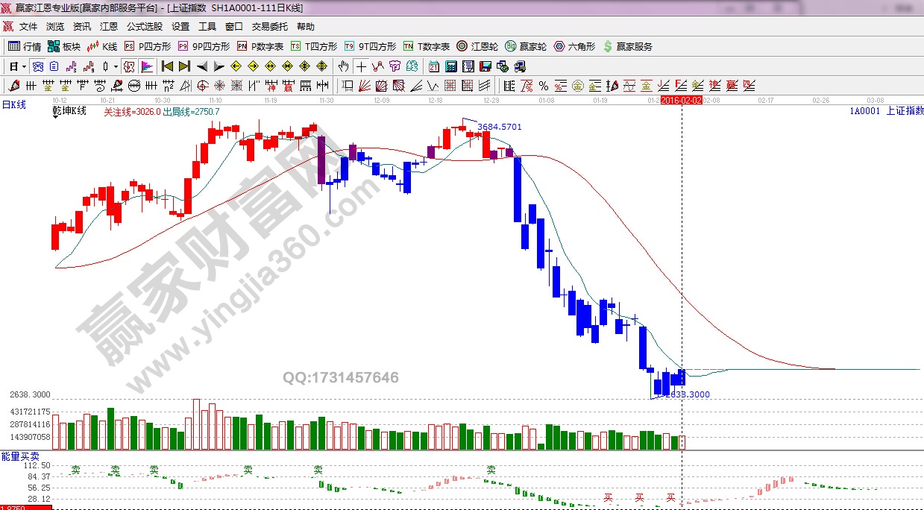Toggle the crosshair cursor tool
The height and width of the screenshot is (510, 924).
point(361,66)
